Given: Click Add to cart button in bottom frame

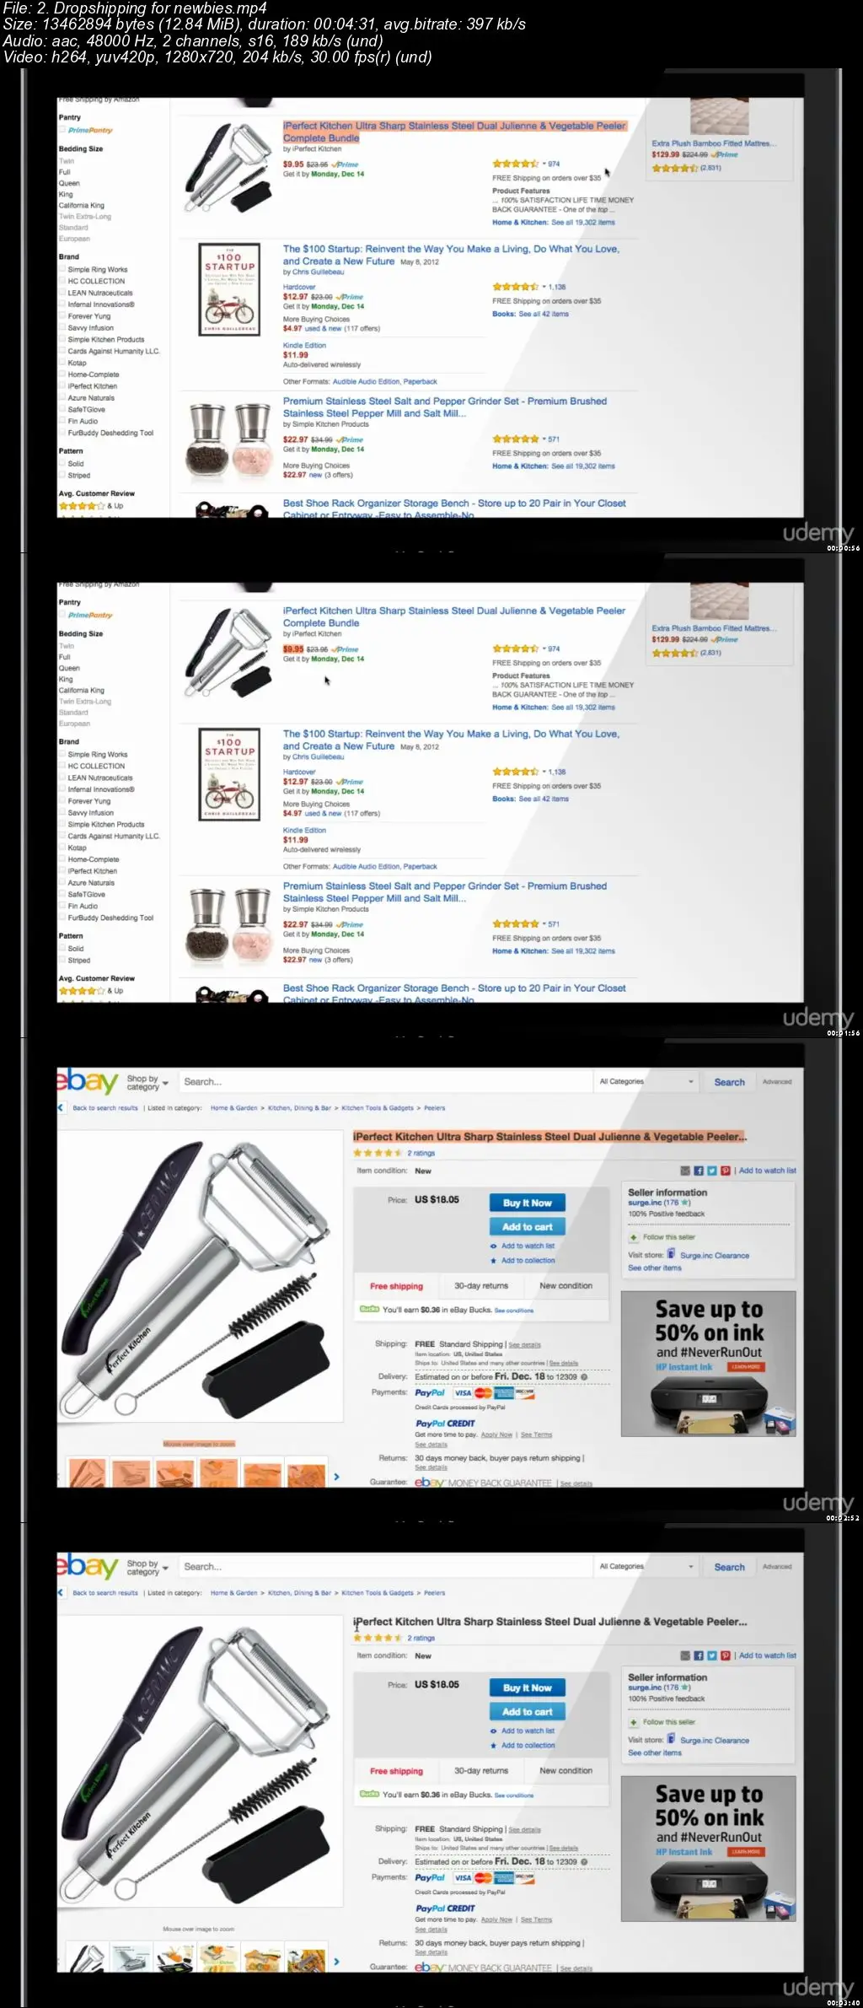Looking at the screenshot, I should coord(528,1712).
